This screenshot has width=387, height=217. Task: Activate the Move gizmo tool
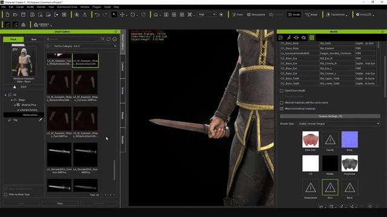(x=122, y=14)
